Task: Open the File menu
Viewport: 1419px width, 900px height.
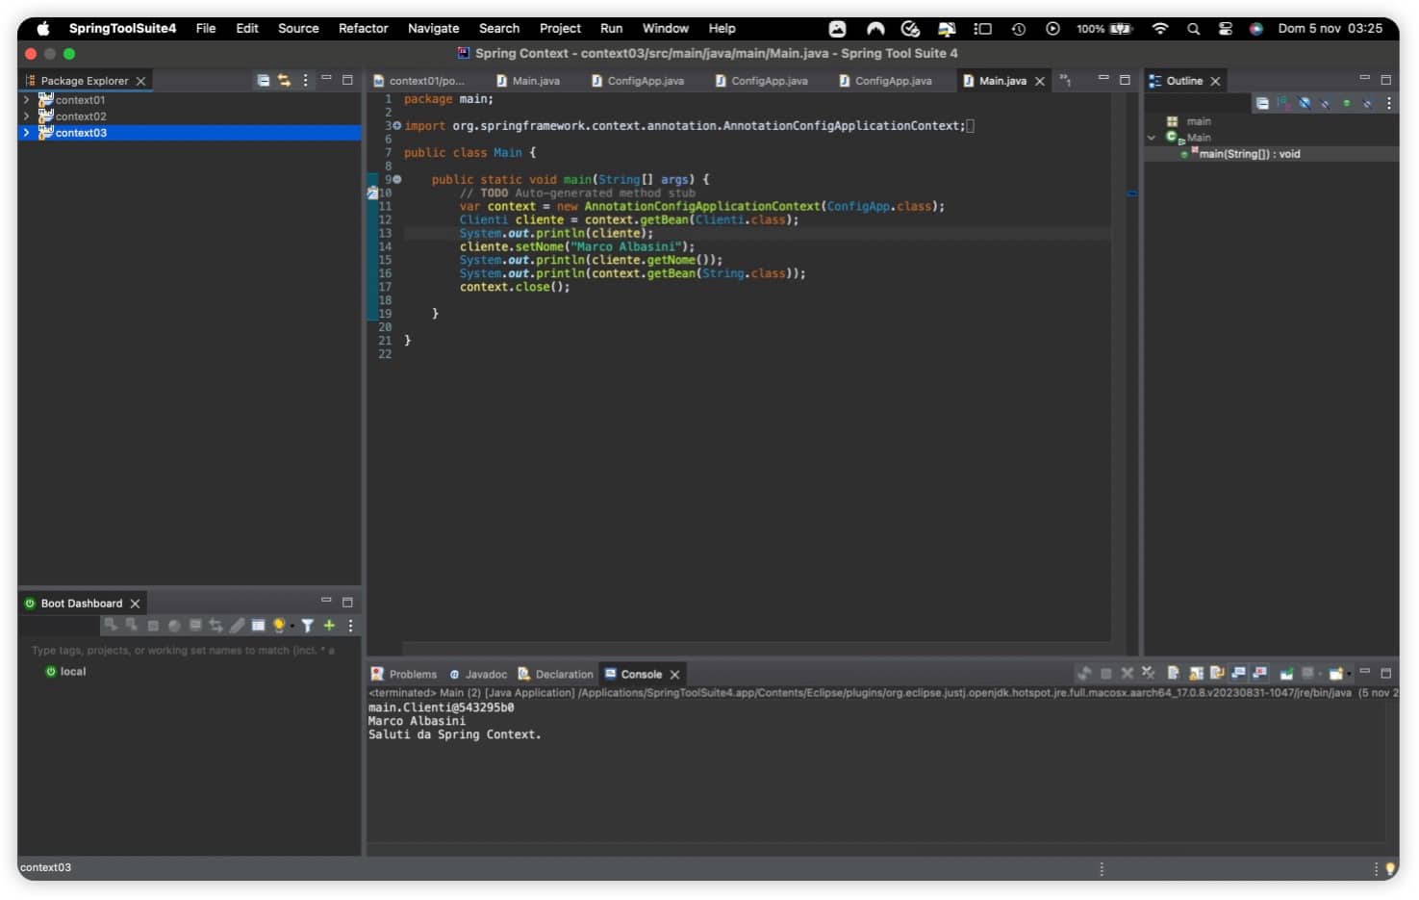Action: click(206, 28)
